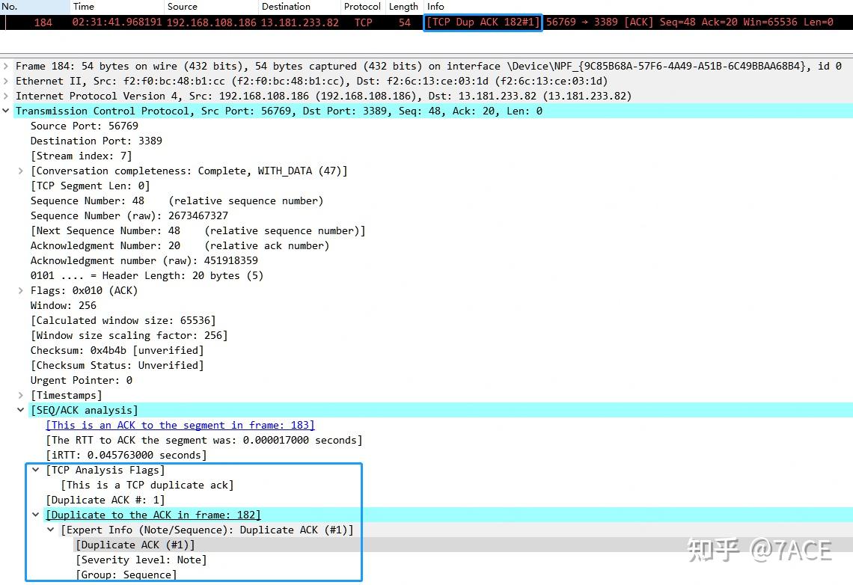Viewport: 853px width, 585px height.
Task: Expand the Conversation completeness field
Action: tap(21, 171)
